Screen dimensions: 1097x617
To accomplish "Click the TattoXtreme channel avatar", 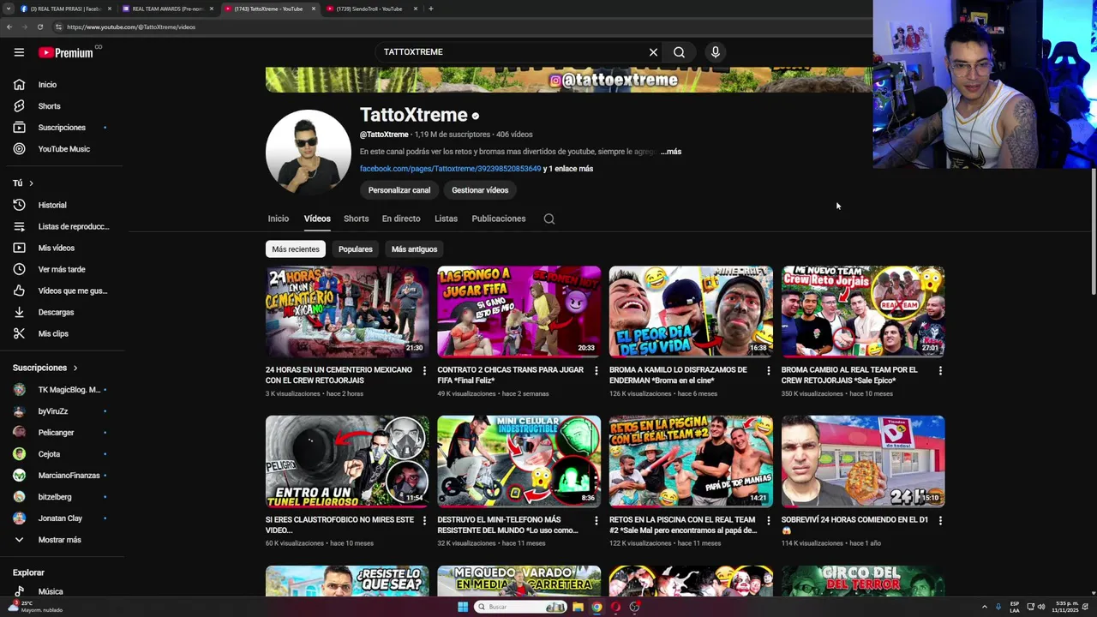I will click(309, 153).
